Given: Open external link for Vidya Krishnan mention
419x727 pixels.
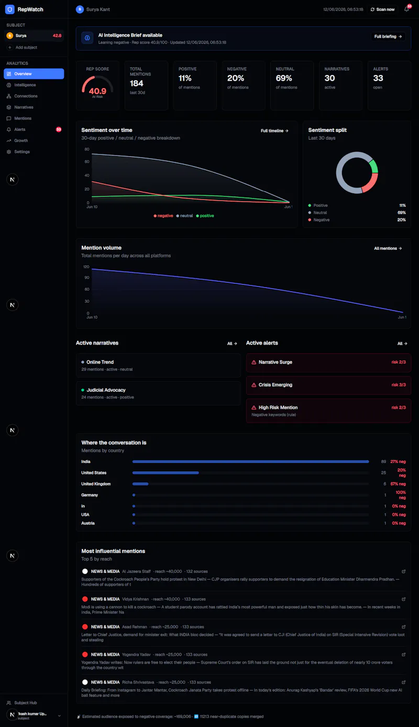Looking at the screenshot, I should (403, 599).
